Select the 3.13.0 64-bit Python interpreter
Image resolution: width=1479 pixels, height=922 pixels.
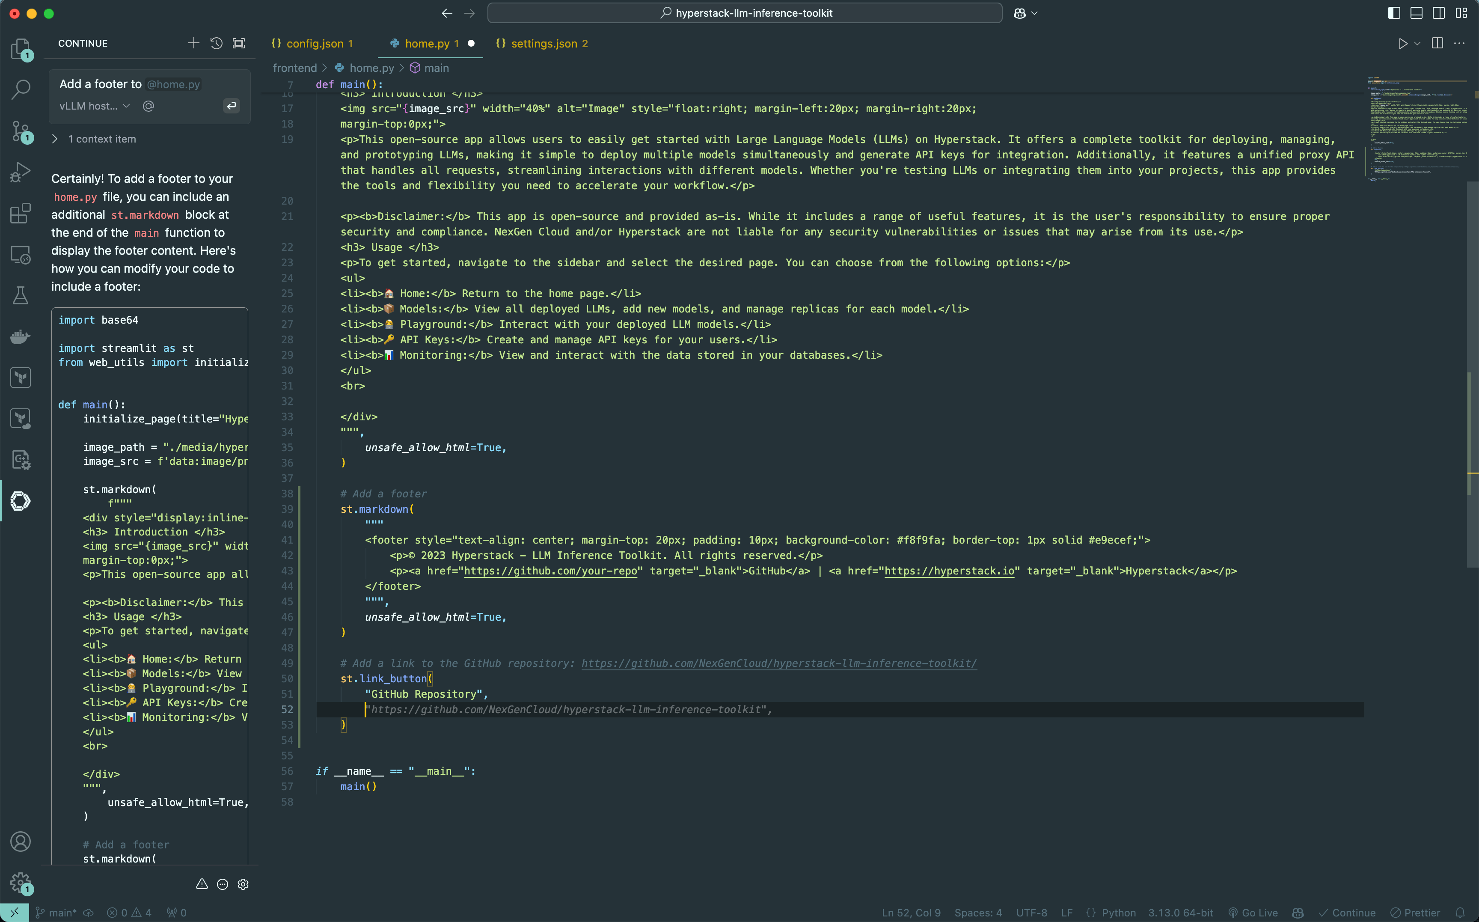coord(1180,912)
